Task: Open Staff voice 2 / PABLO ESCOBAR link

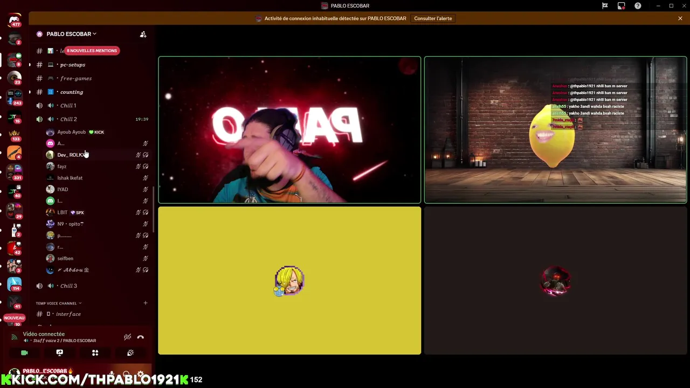Action: click(x=64, y=341)
